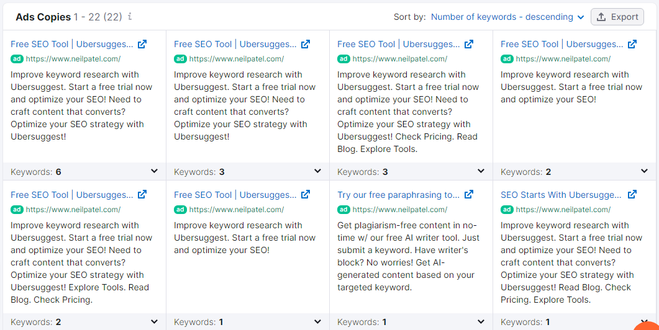Open title of short 1-keyword Free SEO Tool ad
The height and width of the screenshot is (330, 659).
pyautogui.click(x=235, y=195)
